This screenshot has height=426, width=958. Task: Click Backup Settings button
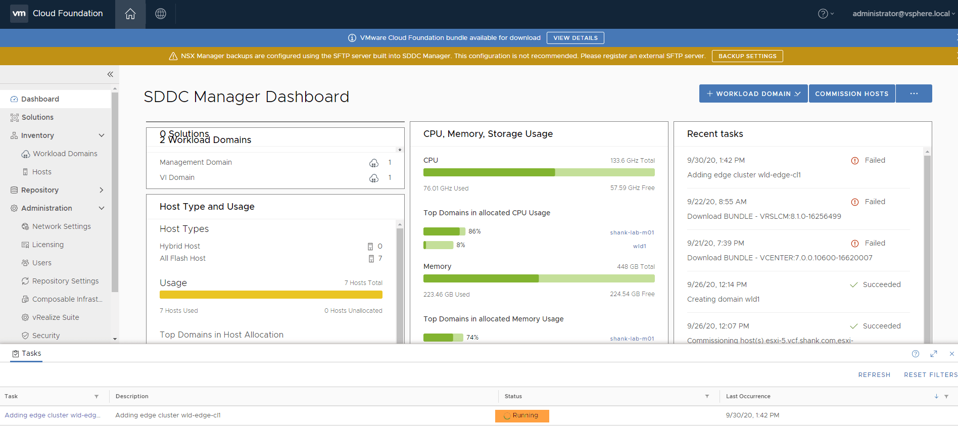747,56
